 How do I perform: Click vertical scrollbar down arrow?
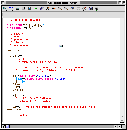pyautogui.click(x=122, y=121)
